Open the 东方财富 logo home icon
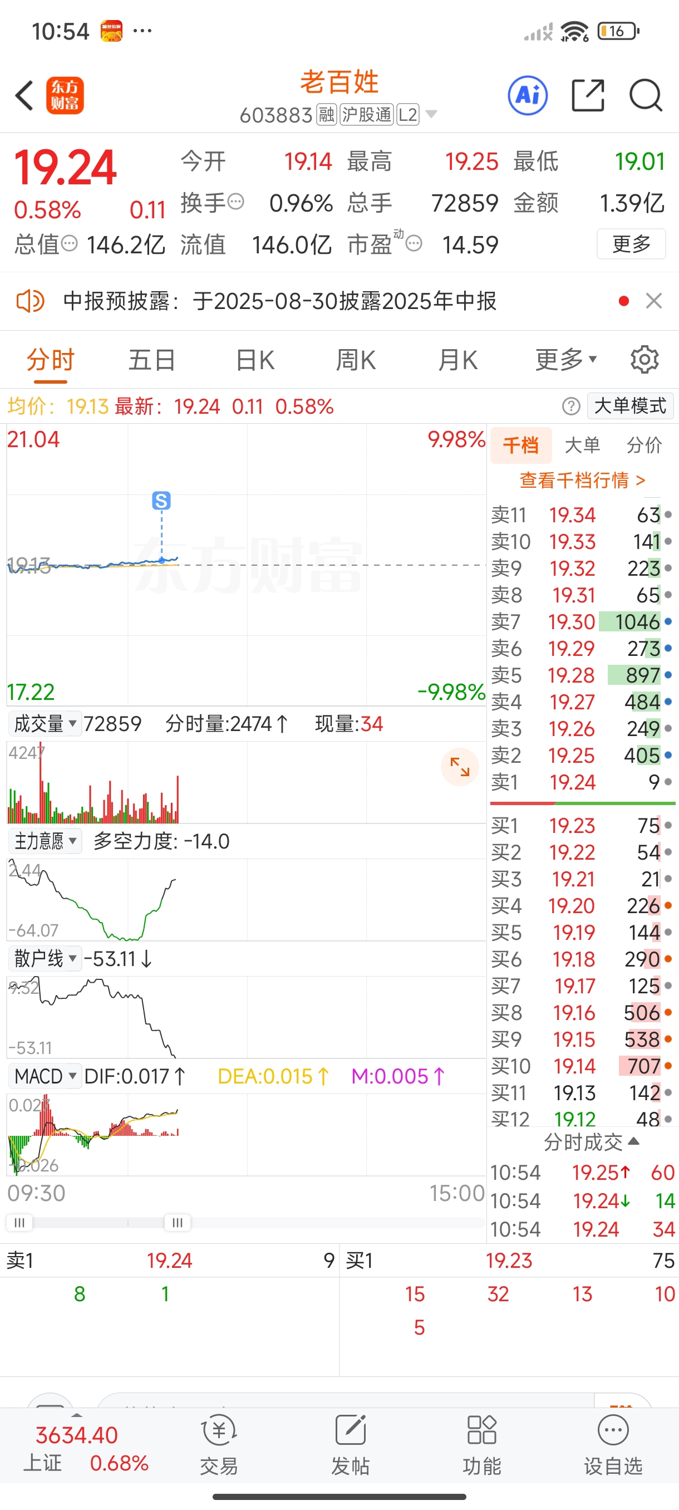The height and width of the screenshot is (1510, 679). click(65, 96)
